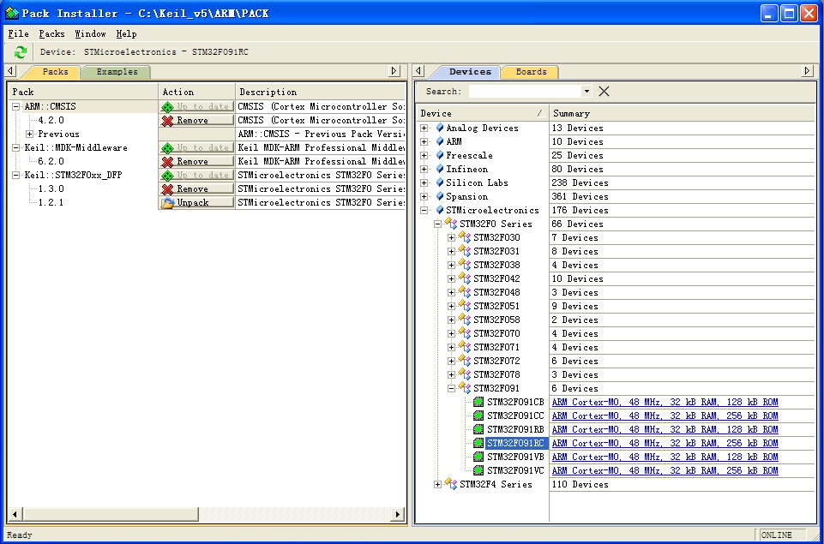Open STM32F091RB summary link
The width and height of the screenshot is (824, 544).
(x=665, y=429)
